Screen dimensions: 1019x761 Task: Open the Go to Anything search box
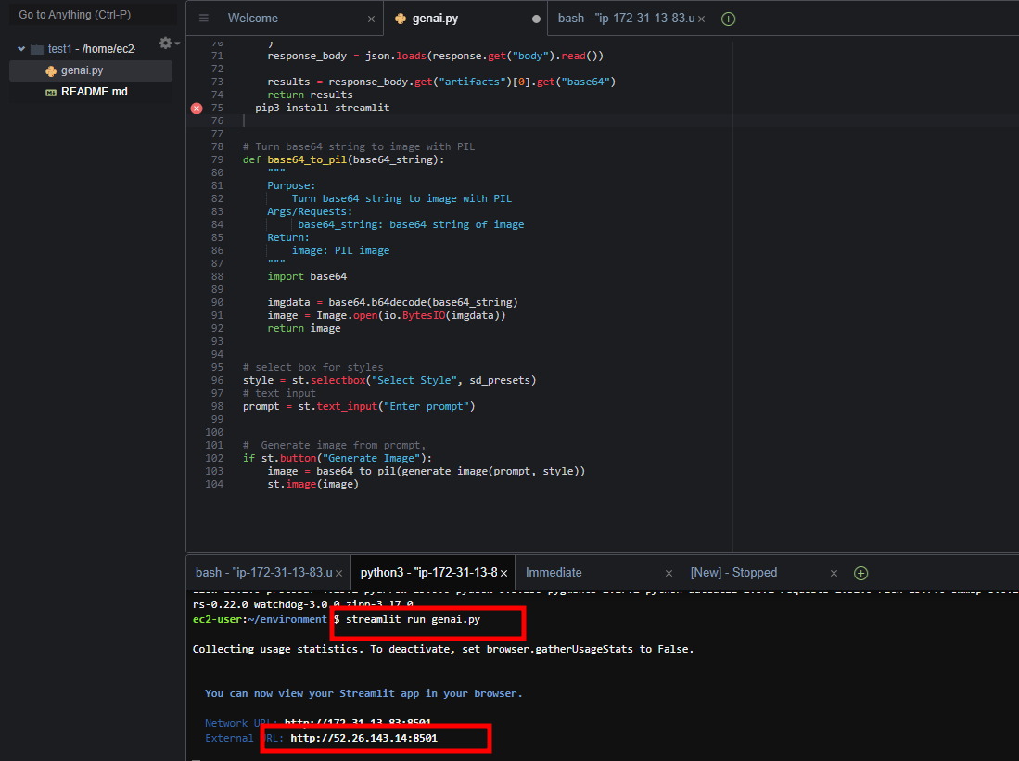93,14
